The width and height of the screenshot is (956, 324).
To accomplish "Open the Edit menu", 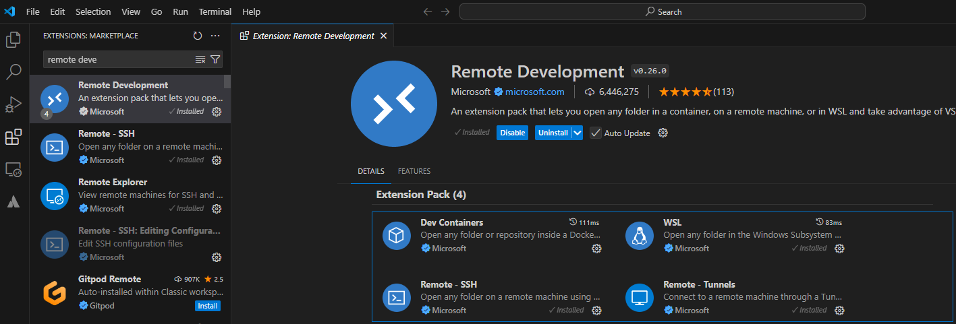I will [x=57, y=11].
